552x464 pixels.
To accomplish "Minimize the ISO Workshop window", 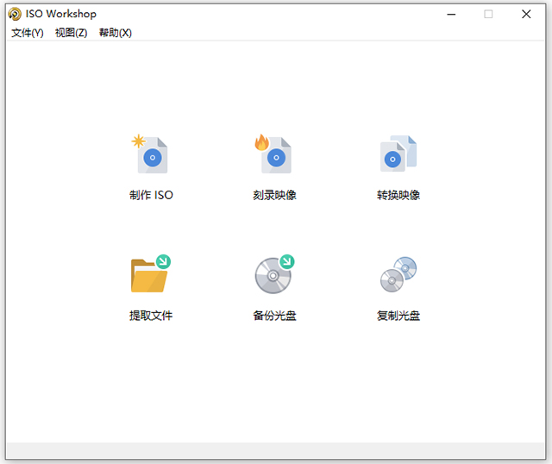I will tap(451, 14).
